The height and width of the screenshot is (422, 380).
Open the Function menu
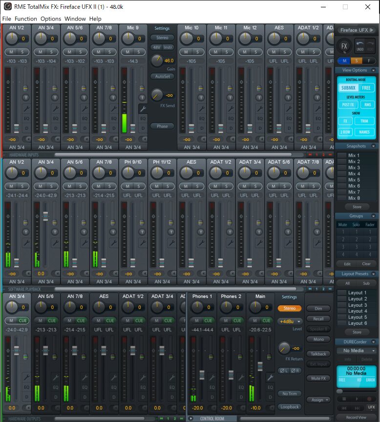pyautogui.click(x=26, y=19)
